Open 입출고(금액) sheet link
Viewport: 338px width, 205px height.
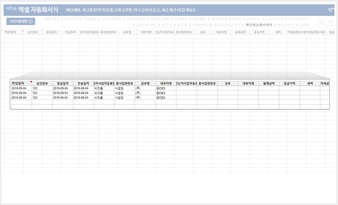[x=160, y=19]
